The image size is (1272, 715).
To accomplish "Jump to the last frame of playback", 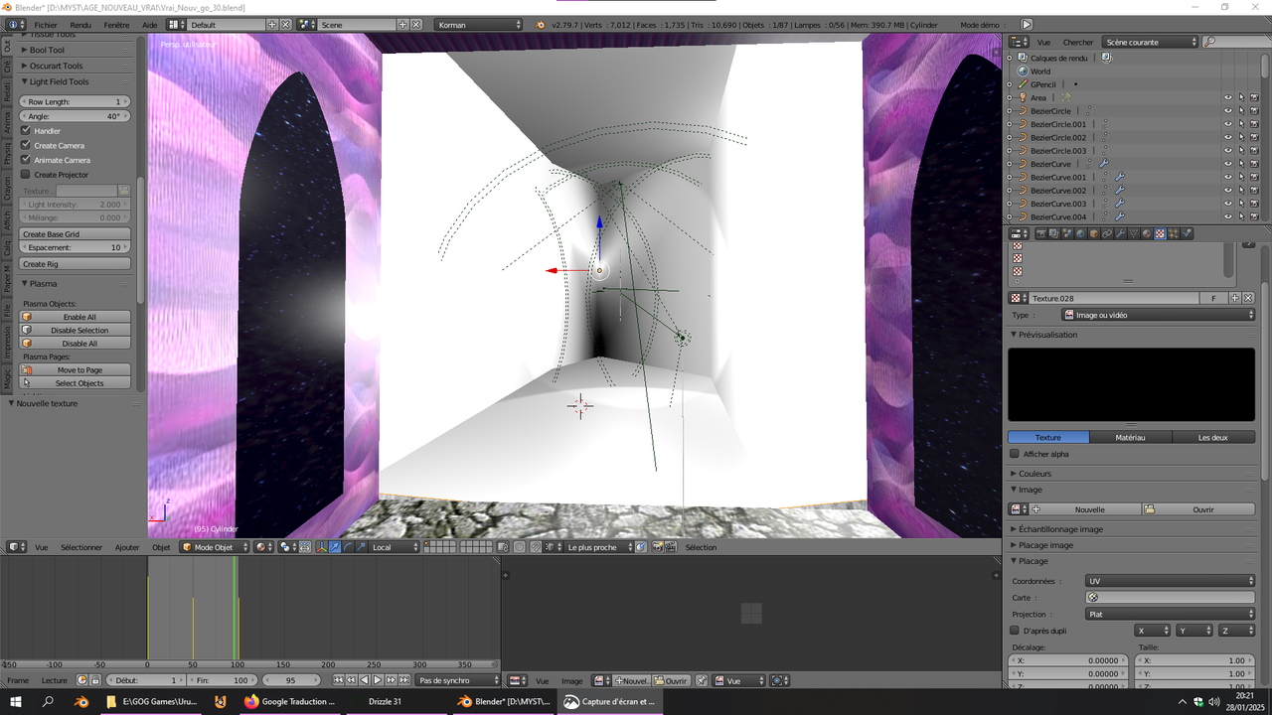I will point(403,680).
